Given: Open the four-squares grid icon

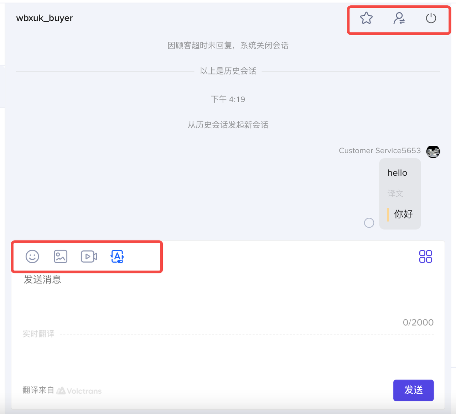Looking at the screenshot, I should (x=426, y=257).
